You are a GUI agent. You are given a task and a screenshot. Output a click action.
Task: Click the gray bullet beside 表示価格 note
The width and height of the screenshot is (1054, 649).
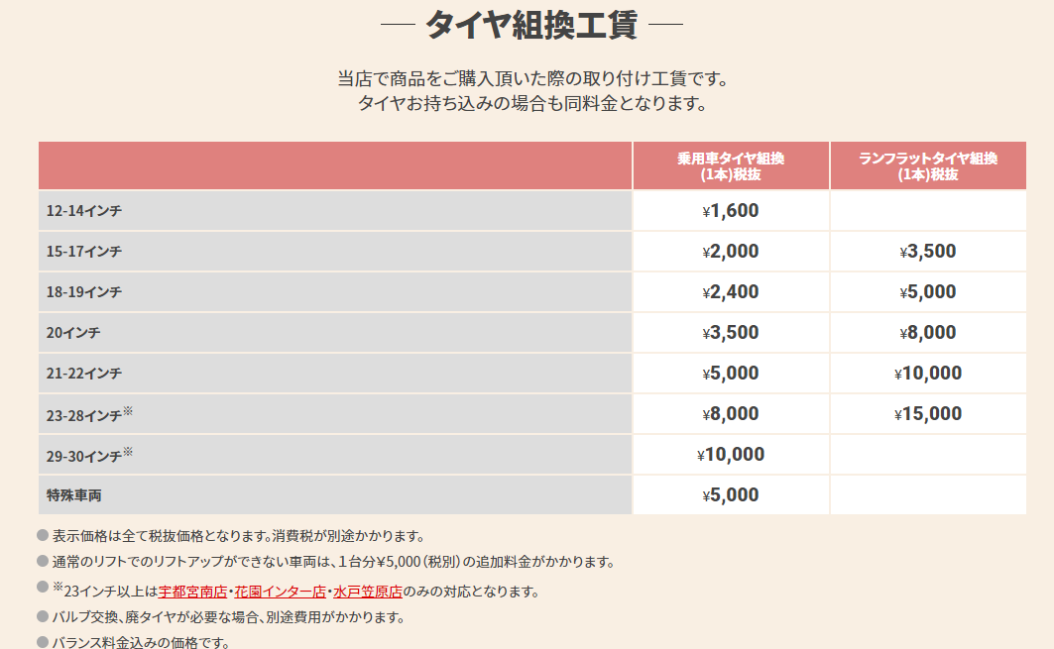43,535
